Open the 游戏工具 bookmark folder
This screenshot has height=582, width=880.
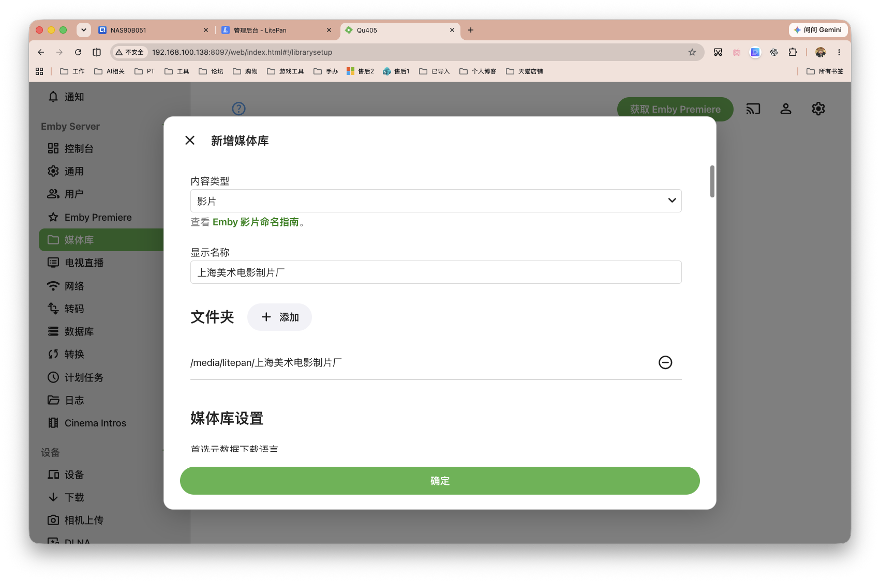[286, 71]
